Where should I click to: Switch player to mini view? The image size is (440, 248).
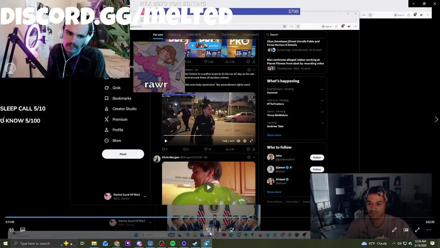406,230
